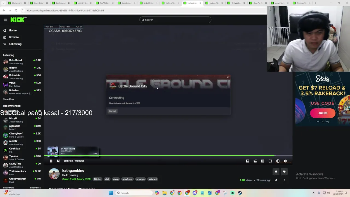The image size is (350, 197).
Task: Open the kathgambino channel name link
Action: [x=73, y=170]
